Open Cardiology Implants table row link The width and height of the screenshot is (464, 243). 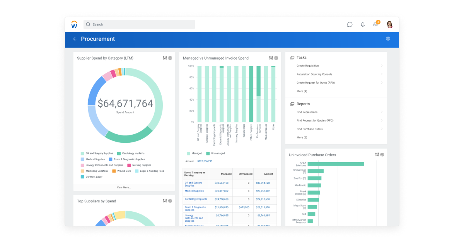pyautogui.click(x=196, y=199)
